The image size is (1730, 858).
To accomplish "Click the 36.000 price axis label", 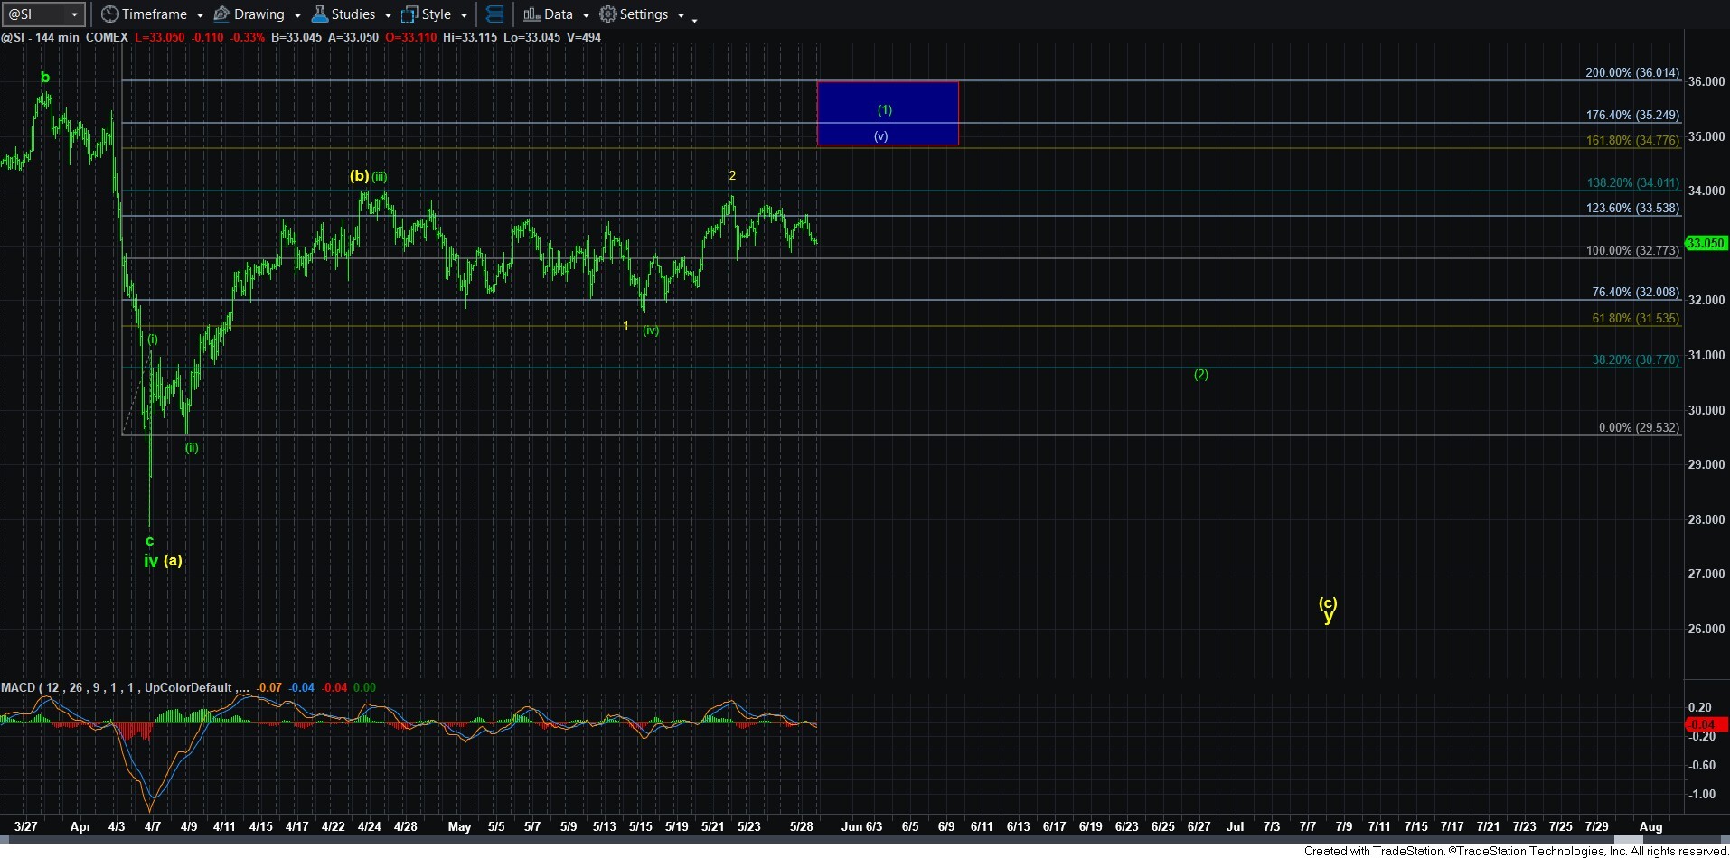I will click(x=1706, y=81).
